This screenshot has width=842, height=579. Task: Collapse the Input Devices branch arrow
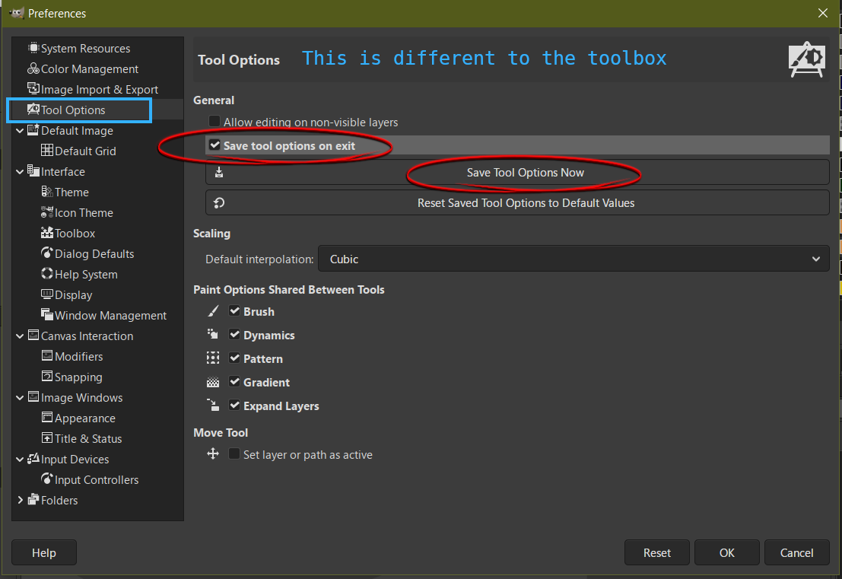point(20,460)
